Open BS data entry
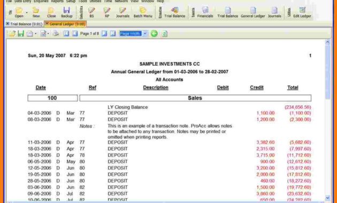 click(91, 12)
